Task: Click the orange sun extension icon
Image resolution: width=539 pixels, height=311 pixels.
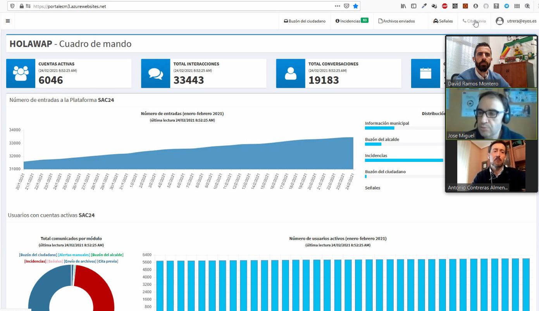Action: (465, 6)
